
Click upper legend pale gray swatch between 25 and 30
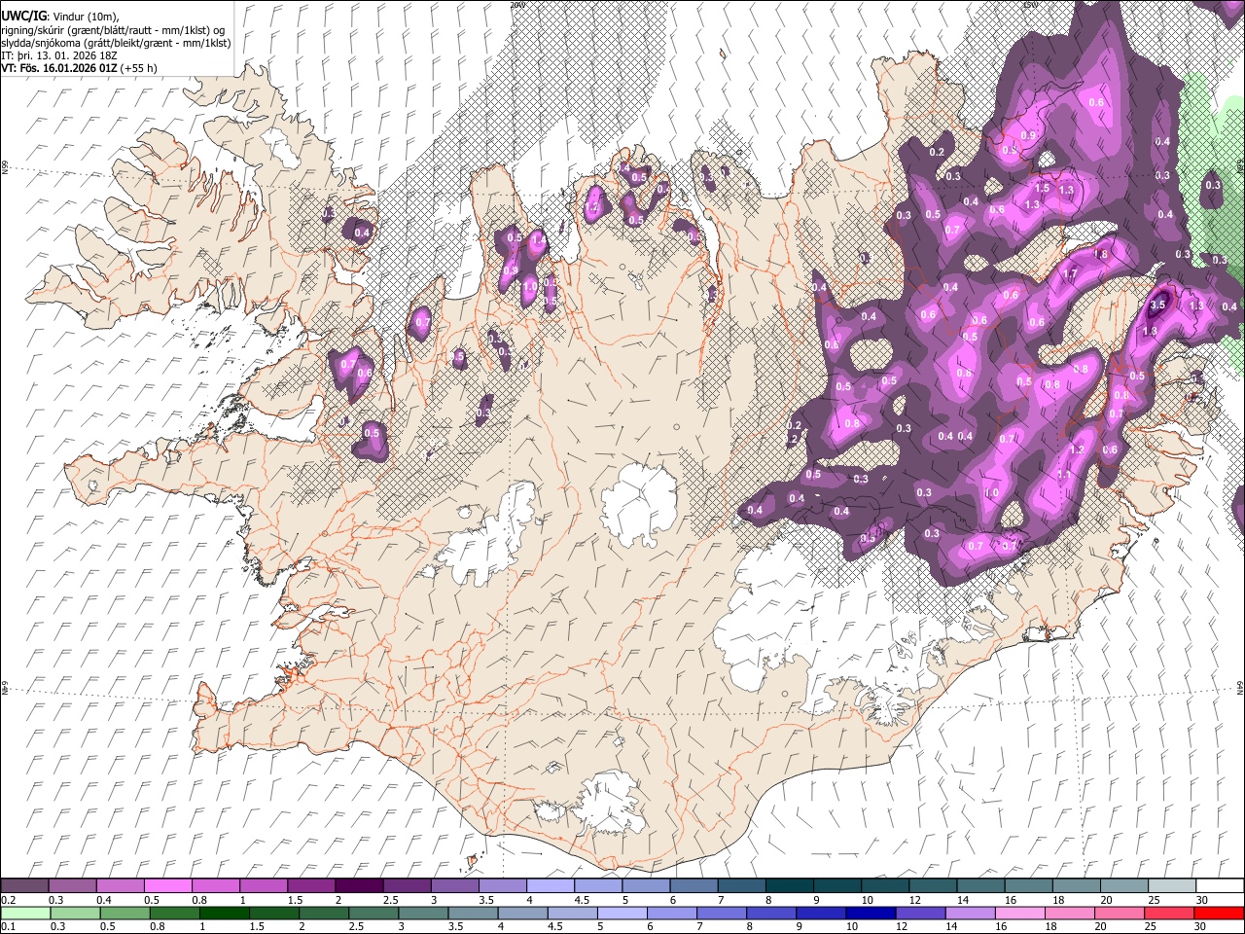coord(1172,886)
